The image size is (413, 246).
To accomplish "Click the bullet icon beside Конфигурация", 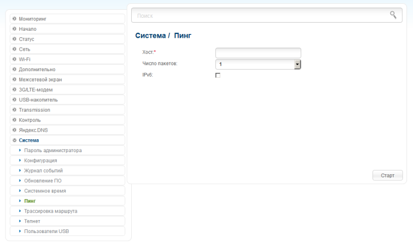I will [20, 160].
